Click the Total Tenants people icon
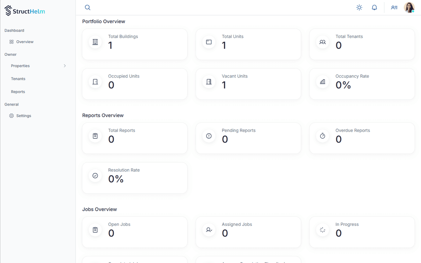421x263 pixels. coord(322,42)
